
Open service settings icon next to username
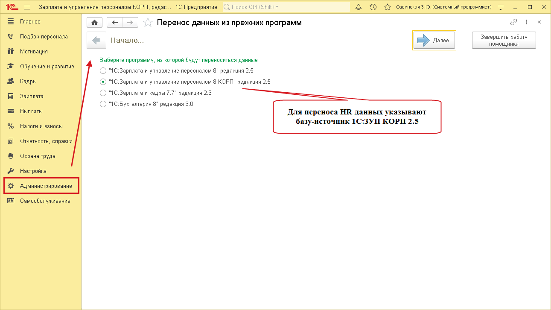click(501, 7)
